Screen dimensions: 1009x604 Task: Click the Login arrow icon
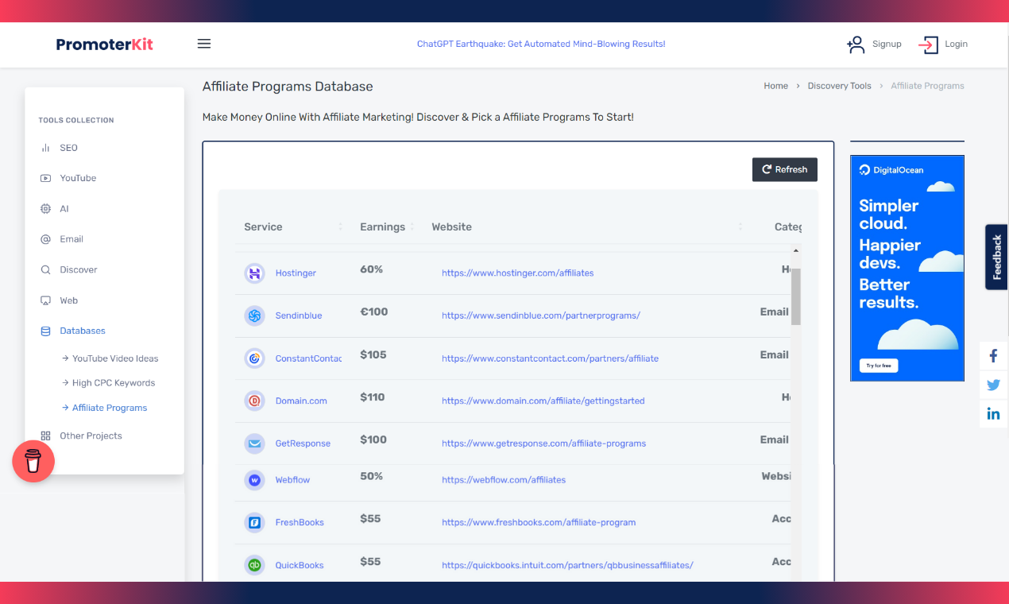(x=928, y=45)
